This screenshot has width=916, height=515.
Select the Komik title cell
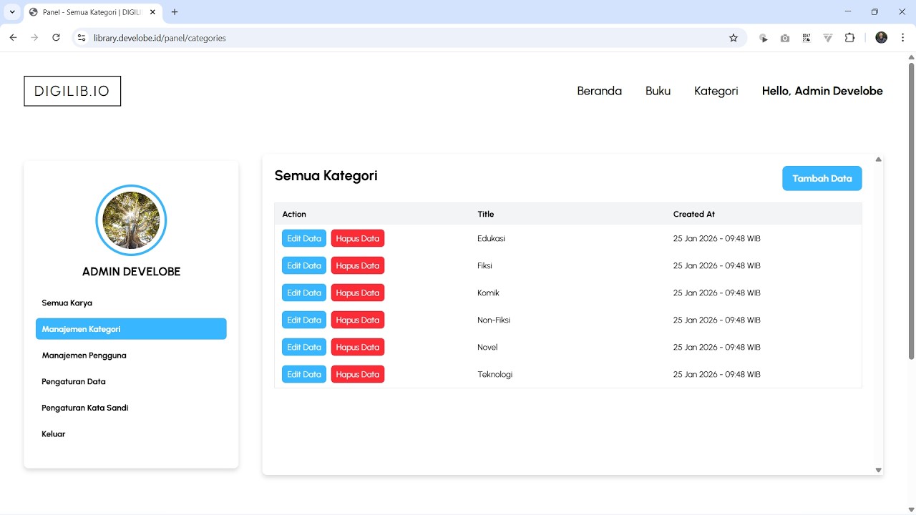click(488, 293)
